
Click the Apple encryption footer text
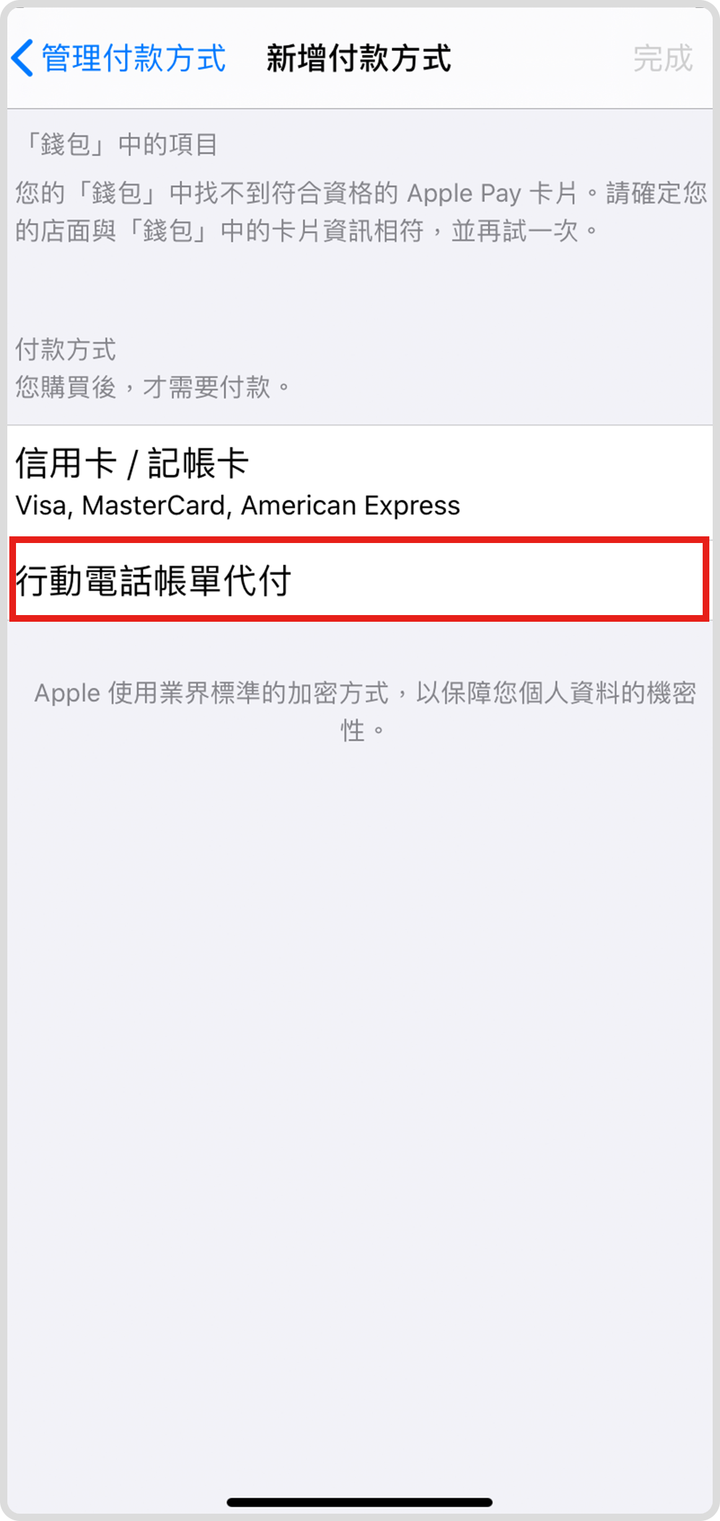pos(365,711)
